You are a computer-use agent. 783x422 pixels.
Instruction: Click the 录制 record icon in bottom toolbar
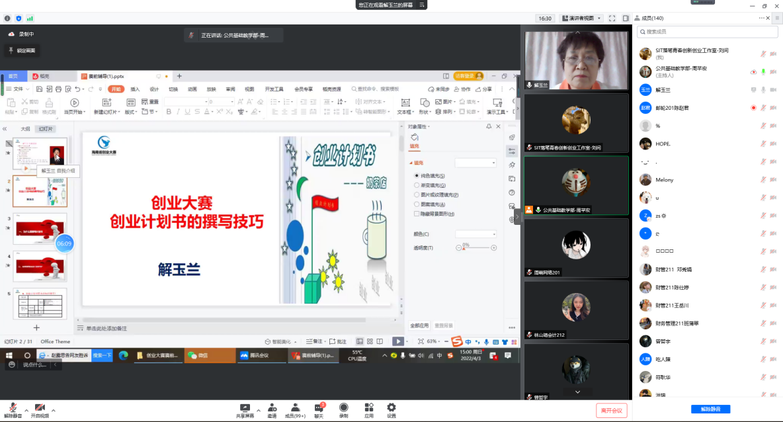tap(343, 409)
